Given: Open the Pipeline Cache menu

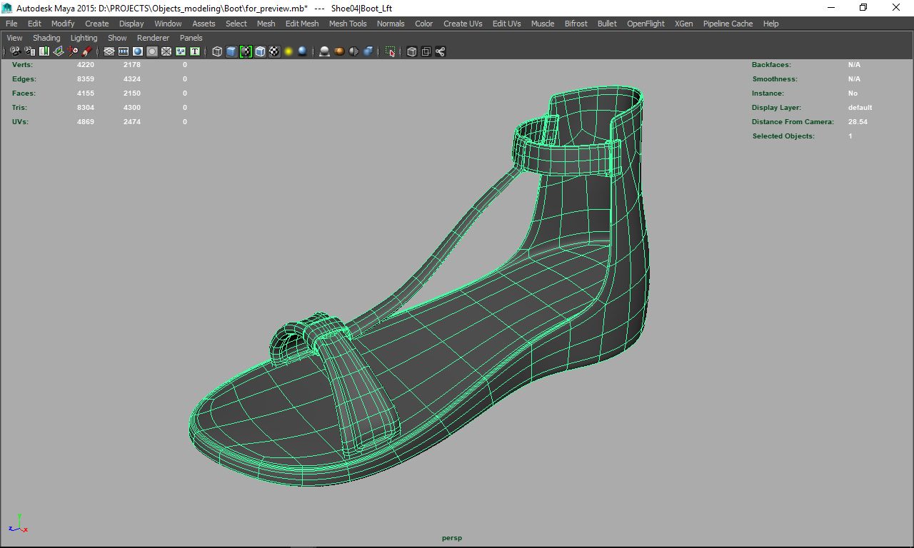Looking at the screenshot, I should coord(728,24).
